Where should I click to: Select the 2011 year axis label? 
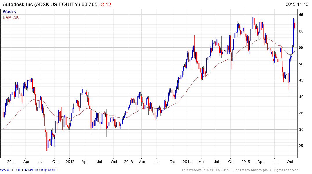[x=11, y=162]
